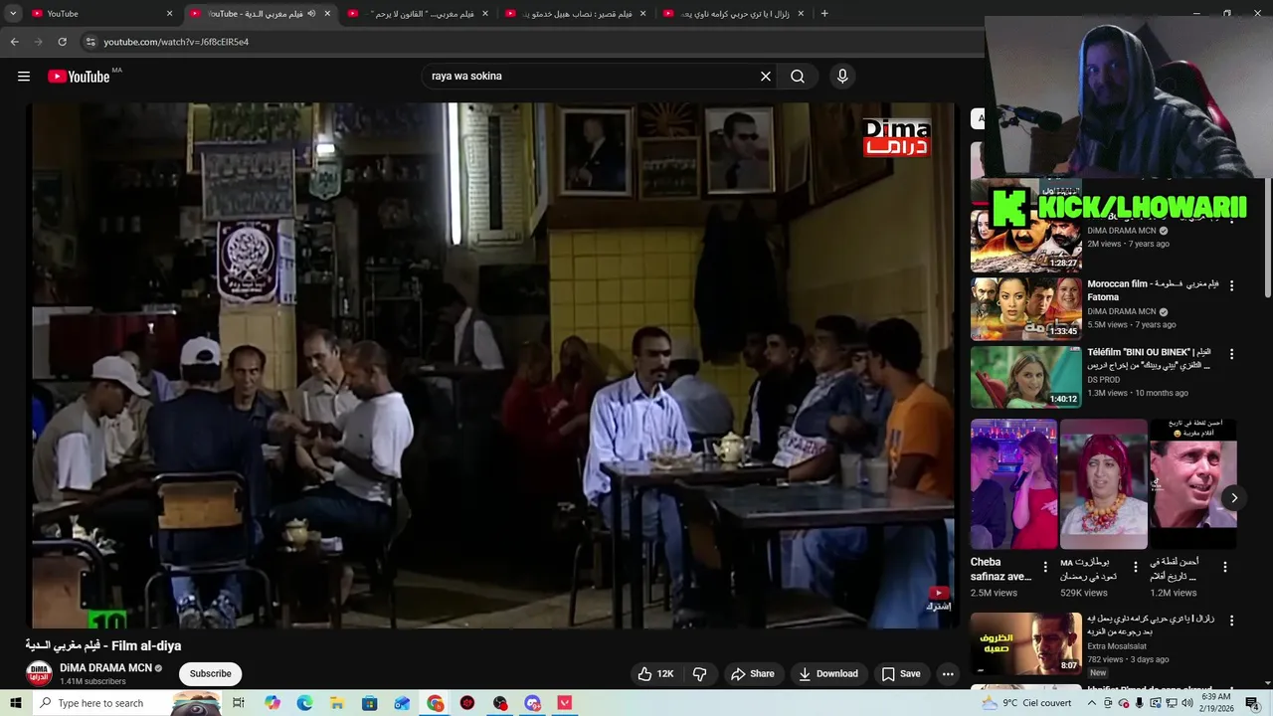This screenshot has height=716, width=1273.
Task: Open options for Extra Mosalsalat video
Action: click(1231, 621)
